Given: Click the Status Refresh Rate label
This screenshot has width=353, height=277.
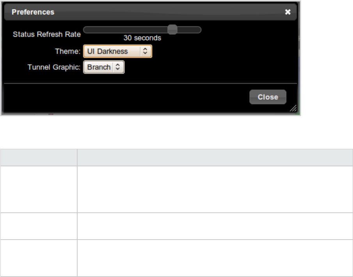Looking at the screenshot, I should [46, 34].
